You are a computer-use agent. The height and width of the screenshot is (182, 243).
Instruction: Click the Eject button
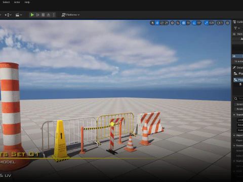[49, 15]
